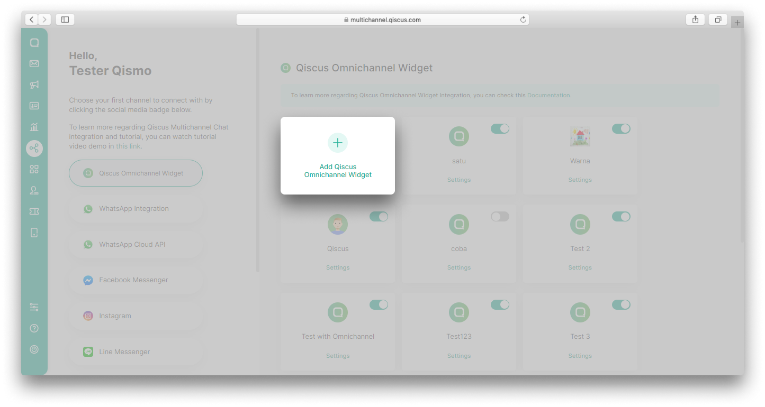This screenshot has width=765, height=407.
Task: Disable the Qiscus widget toggle
Action: tap(379, 216)
